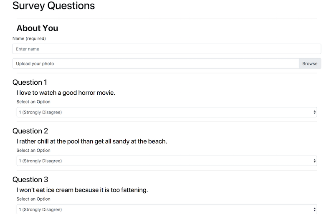334x214 pixels.
Task: Click the Question 3 heading
Action: pyautogui.click(x=30, y=179)
